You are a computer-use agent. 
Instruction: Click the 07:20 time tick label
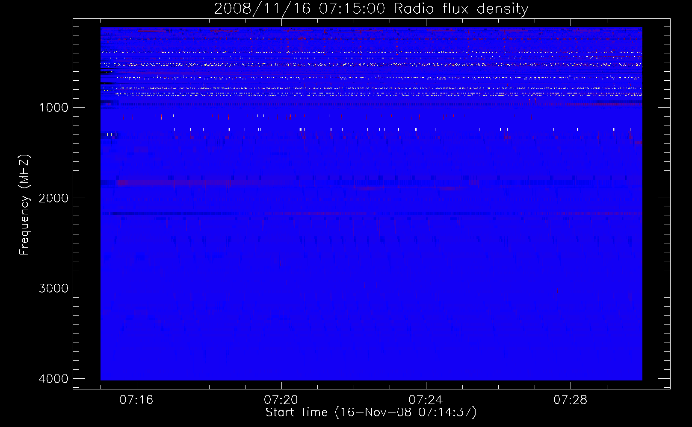pos(281,400)
